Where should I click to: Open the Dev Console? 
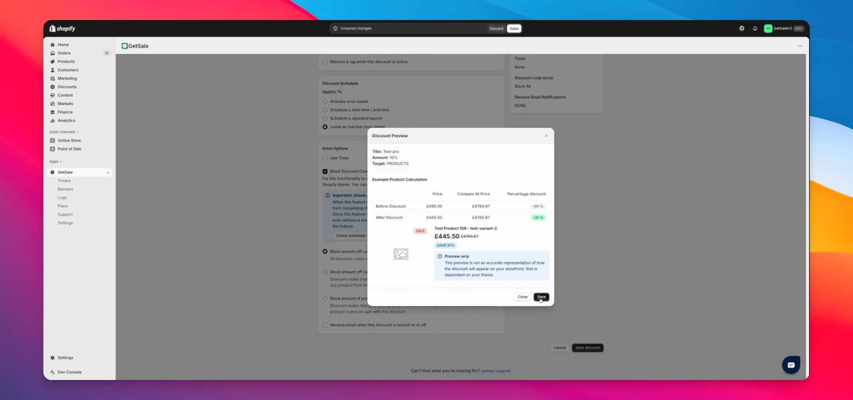pos(69,372)
